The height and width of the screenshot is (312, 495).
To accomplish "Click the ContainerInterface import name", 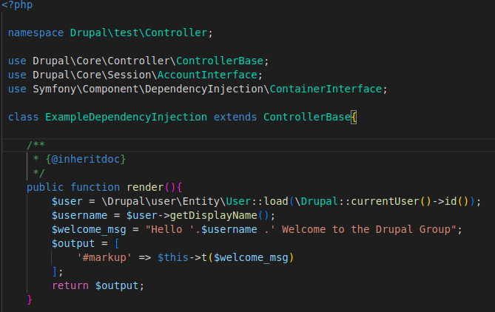I will click(326, 89).
